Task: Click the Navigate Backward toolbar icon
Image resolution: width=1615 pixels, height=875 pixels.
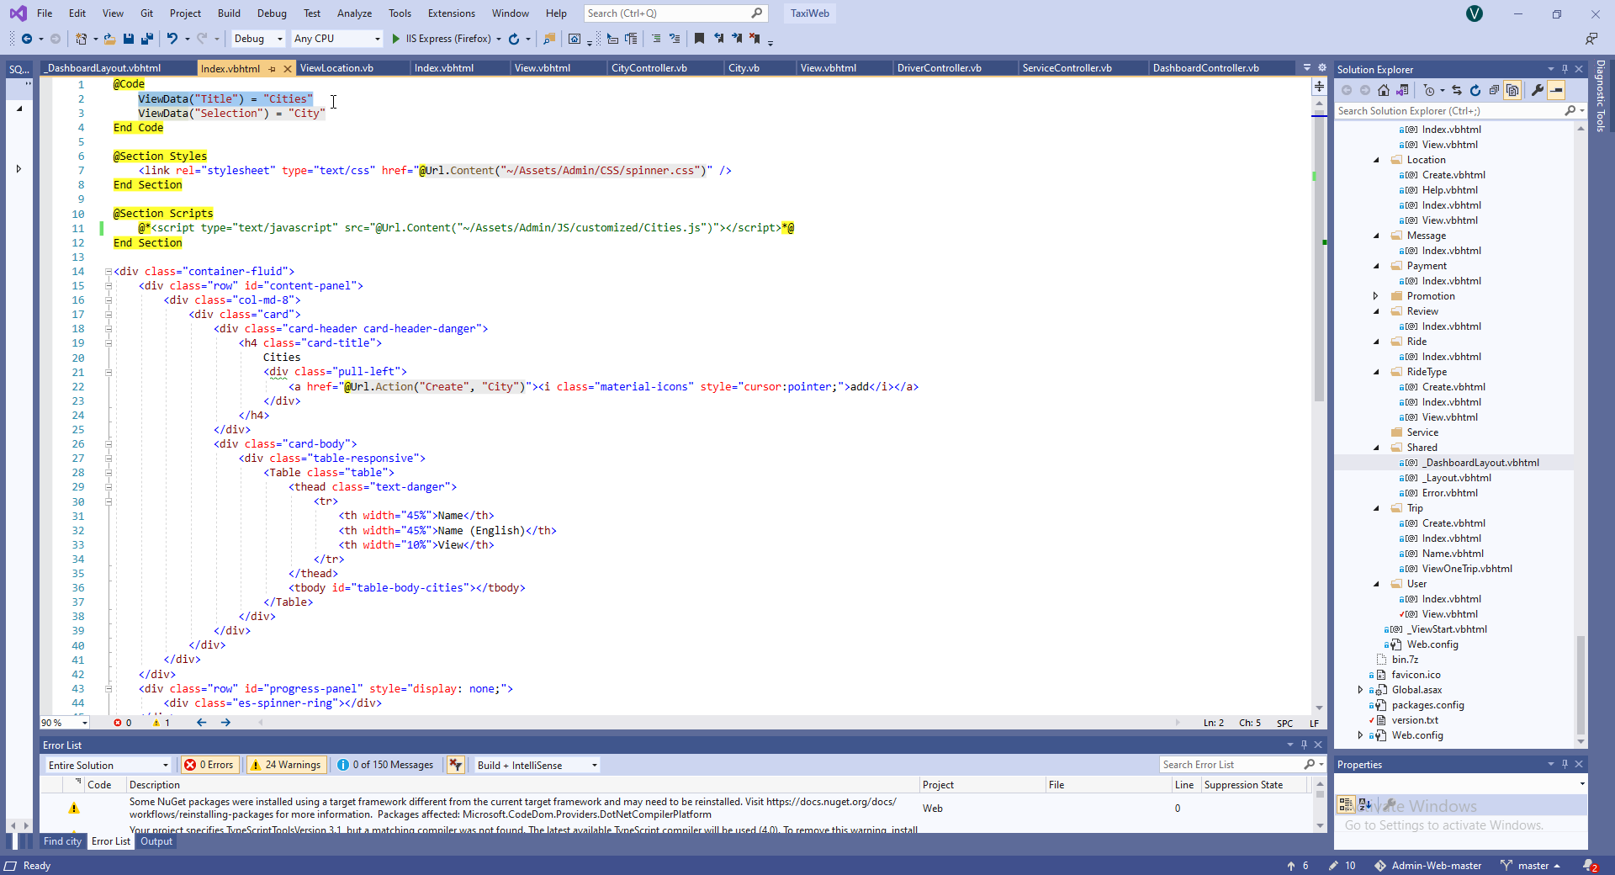Action: [27, 39]
